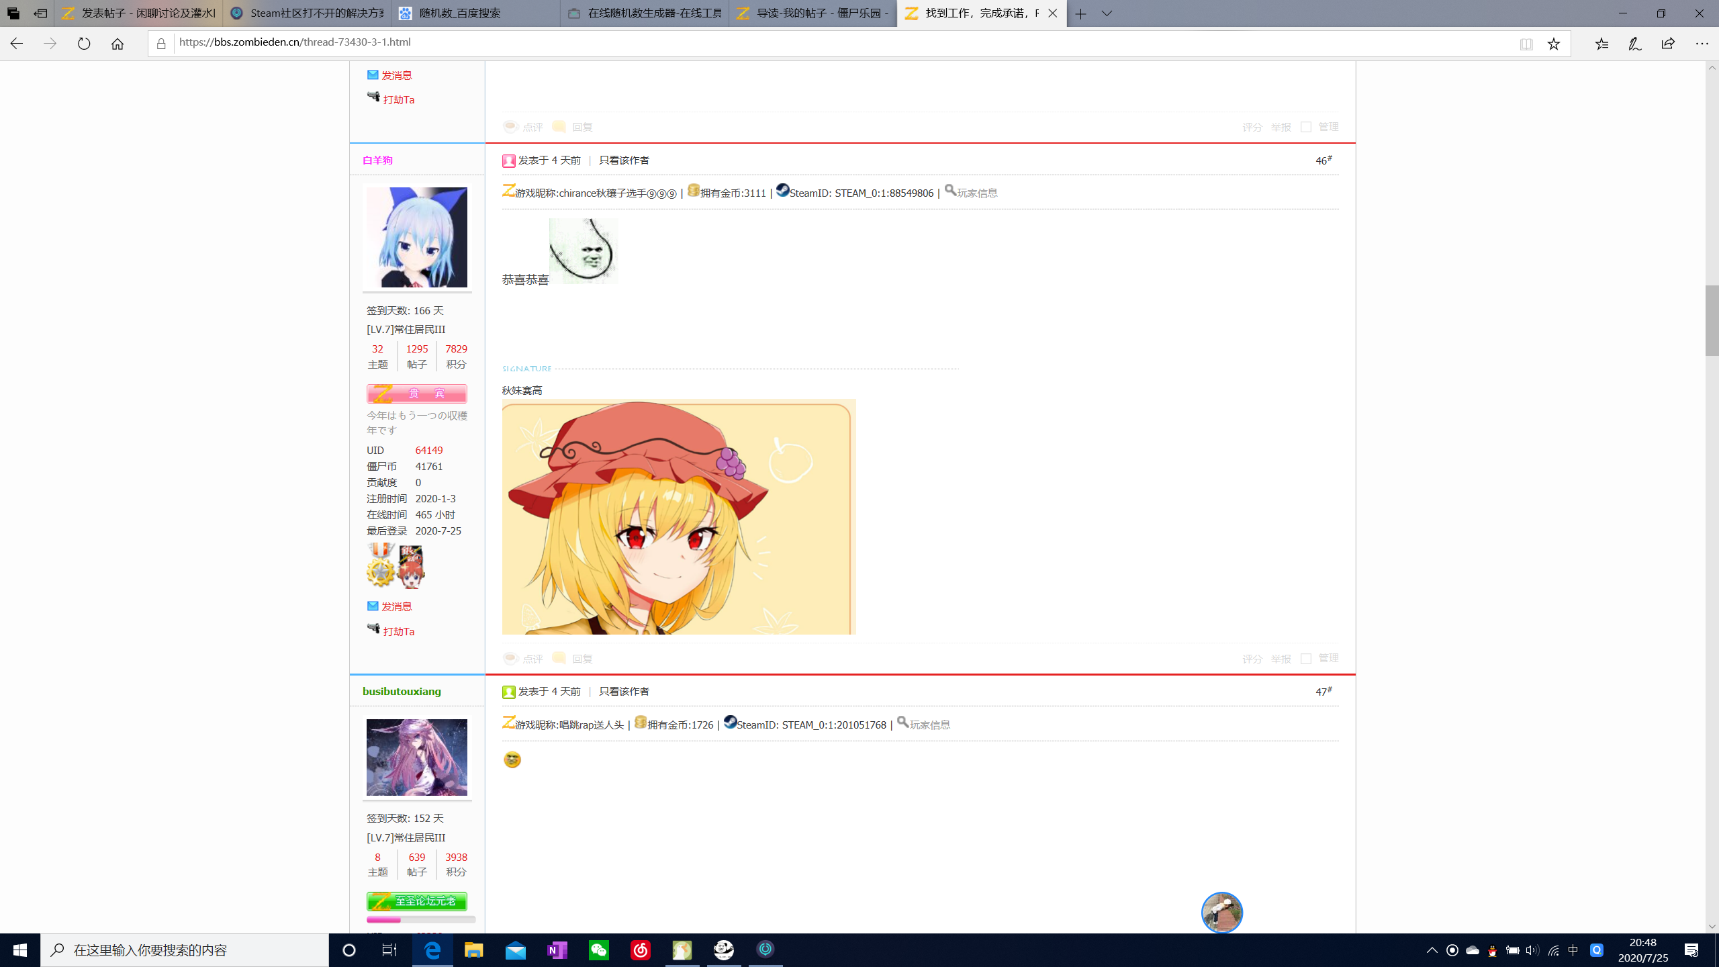This screenshot has height=967, width=1719.
Task: Show hidden system tray icons
Action: (1432, 950)
